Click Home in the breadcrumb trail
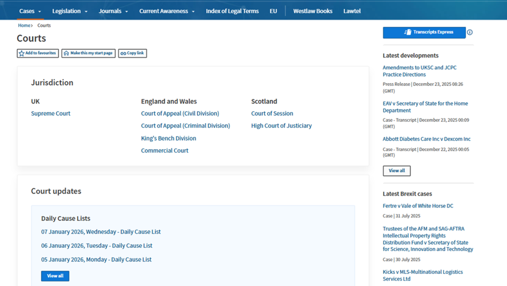 click(24, 25)
